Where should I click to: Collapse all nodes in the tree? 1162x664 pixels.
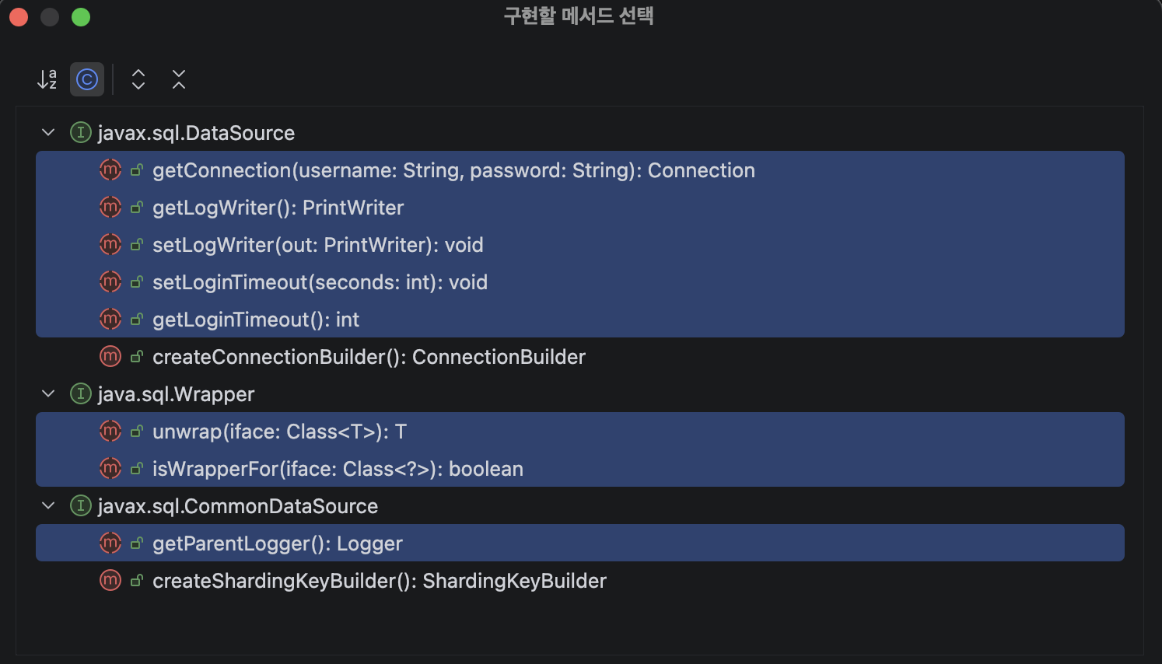tap(179, 79)
